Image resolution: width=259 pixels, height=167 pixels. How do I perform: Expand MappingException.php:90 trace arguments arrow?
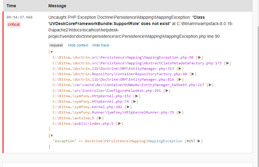tap(200, 57)
